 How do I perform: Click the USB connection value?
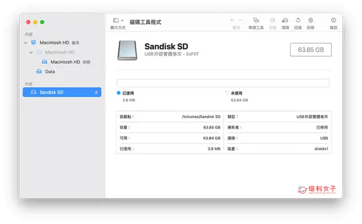coord(324,138)
